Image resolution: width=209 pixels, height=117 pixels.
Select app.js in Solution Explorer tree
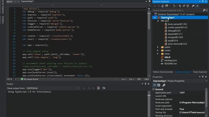[167, 57]
